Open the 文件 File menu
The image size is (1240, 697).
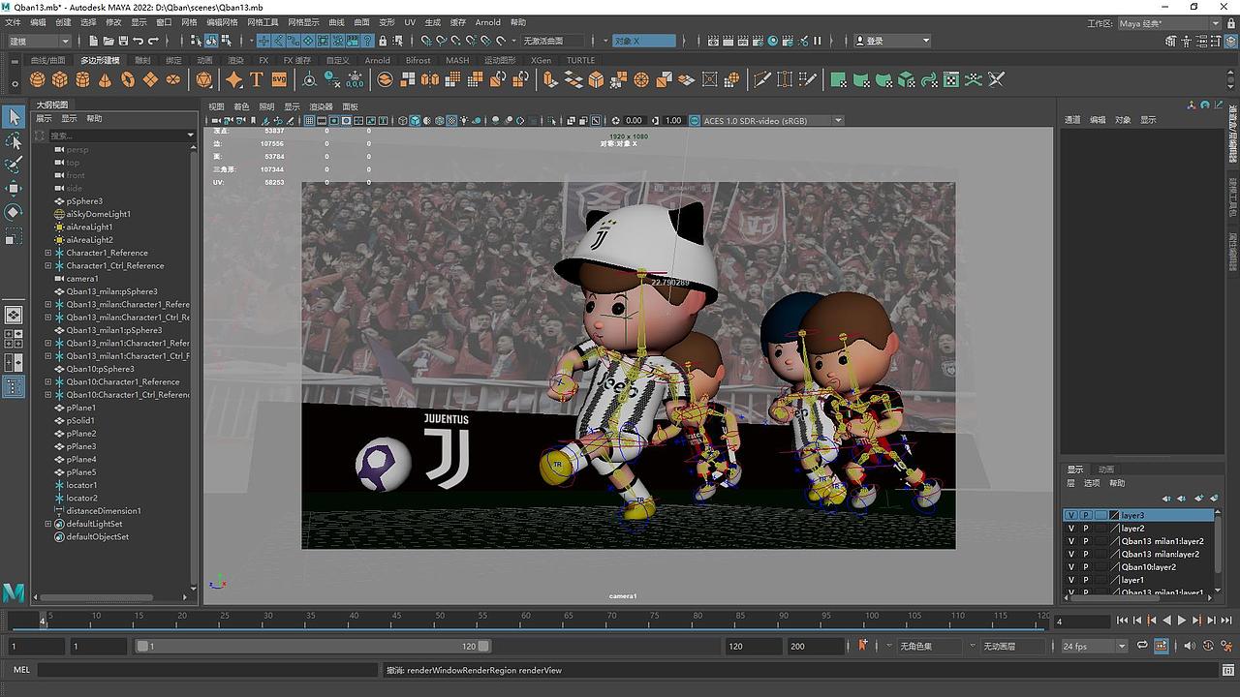pyautogui.click(x=13, y=22)
